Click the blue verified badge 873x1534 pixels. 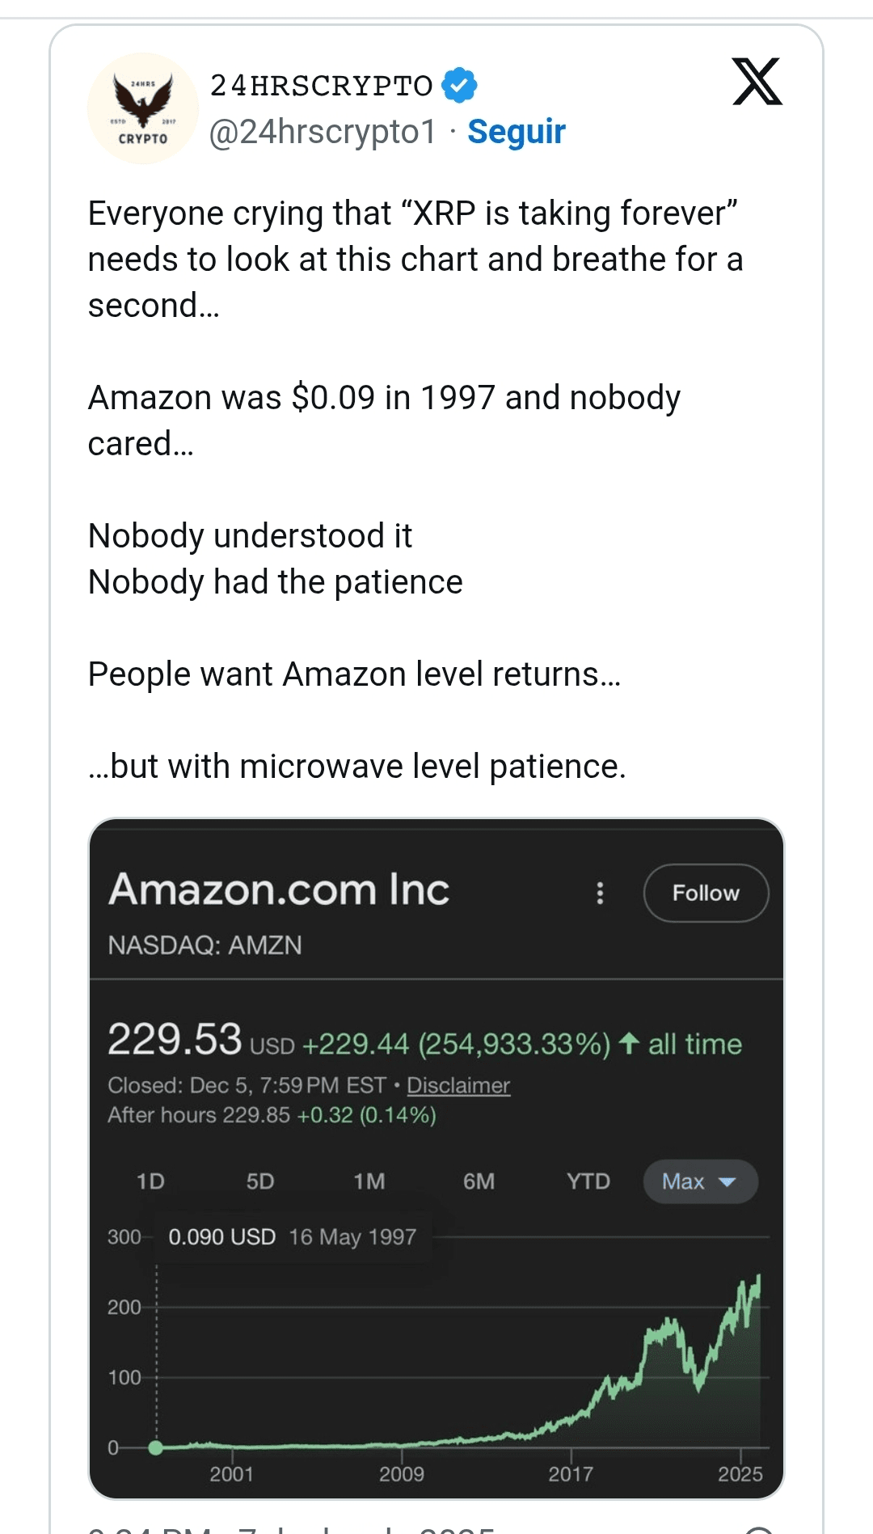tap(460, 86)
